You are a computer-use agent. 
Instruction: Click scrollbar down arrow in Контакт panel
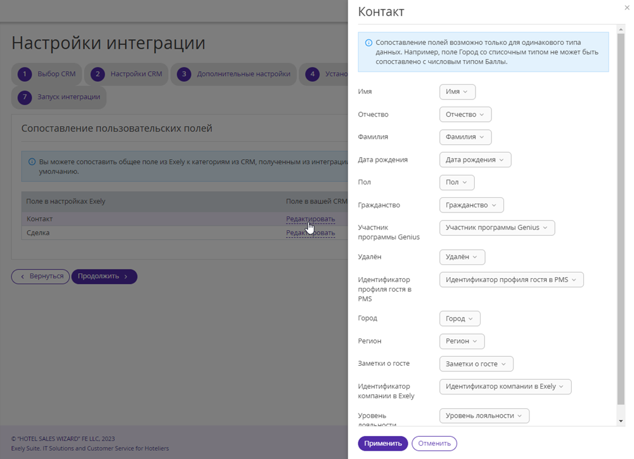pos(621,422)
